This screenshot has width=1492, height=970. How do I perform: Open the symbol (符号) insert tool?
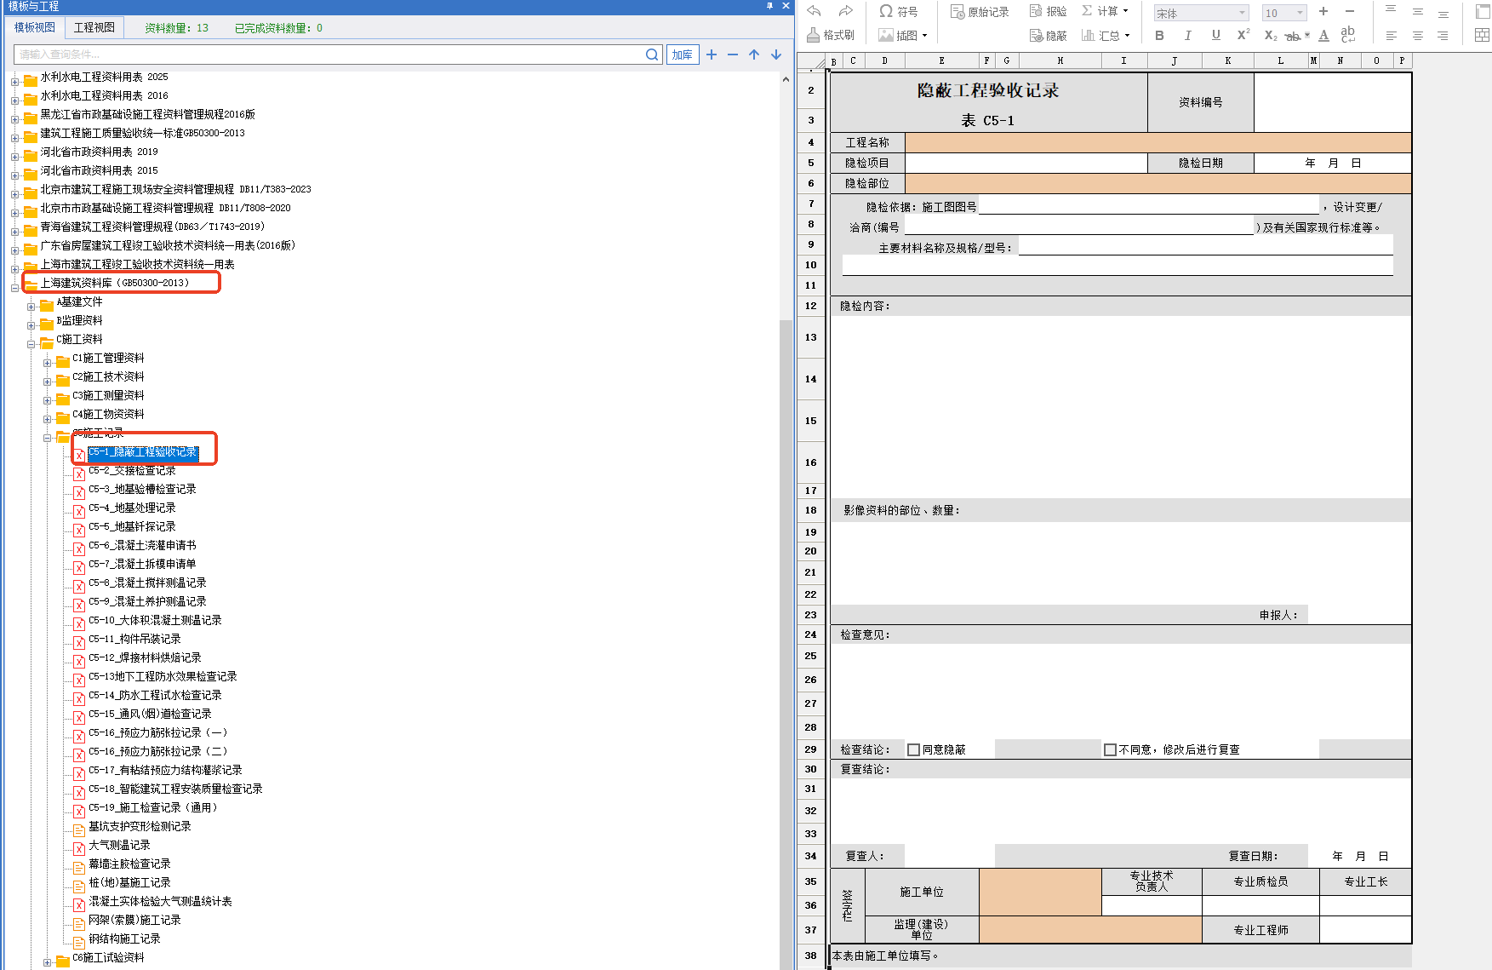[899, 11]
